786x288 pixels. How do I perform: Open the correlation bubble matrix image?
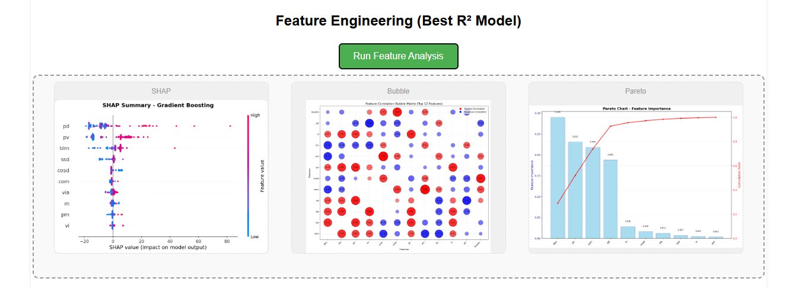(398, 177)
